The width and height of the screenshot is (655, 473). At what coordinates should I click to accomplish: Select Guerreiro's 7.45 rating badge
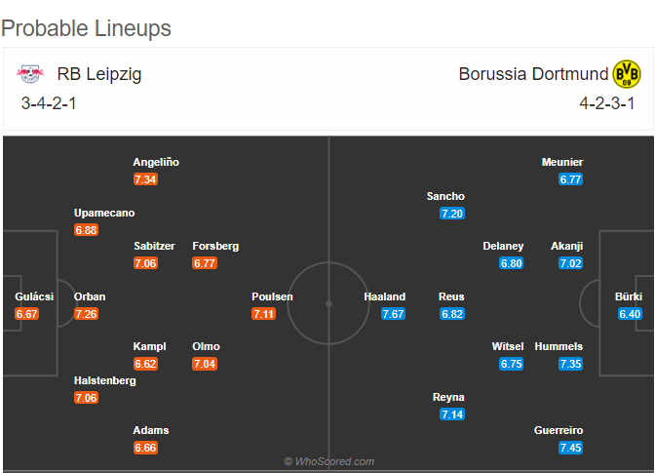(x=570, y=448)
